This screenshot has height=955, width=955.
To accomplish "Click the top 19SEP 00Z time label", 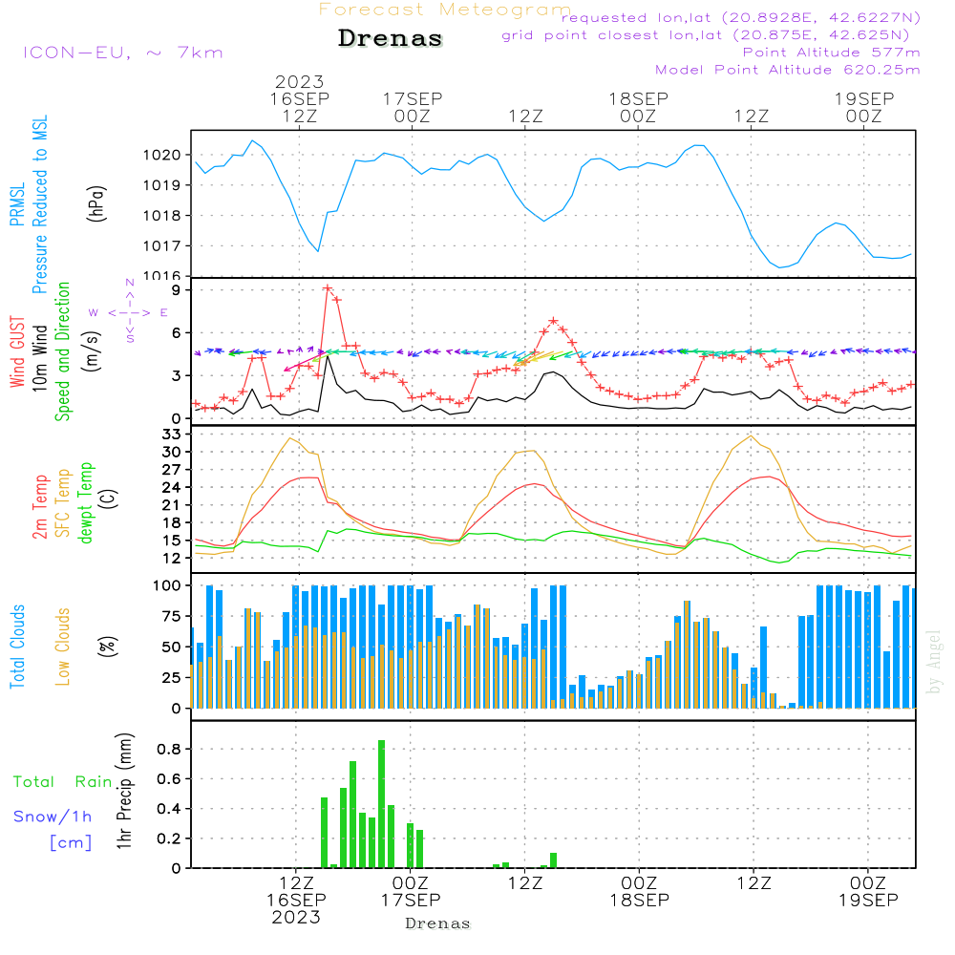I will tap(864, 107).
